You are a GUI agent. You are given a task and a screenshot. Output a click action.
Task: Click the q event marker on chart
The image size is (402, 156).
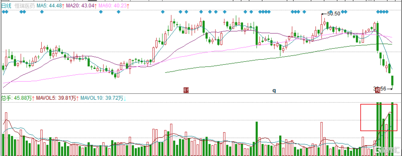point(274,90)
